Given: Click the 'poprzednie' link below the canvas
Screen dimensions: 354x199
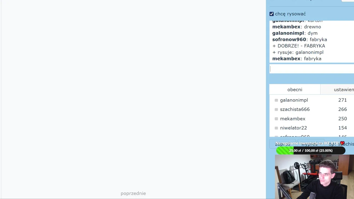Looking at the screenshot, I should pyautogui.click(x=133, y=193).
